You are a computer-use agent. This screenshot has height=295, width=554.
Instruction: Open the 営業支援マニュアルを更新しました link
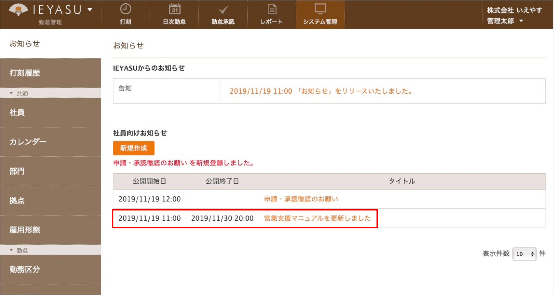pos(317,218)
